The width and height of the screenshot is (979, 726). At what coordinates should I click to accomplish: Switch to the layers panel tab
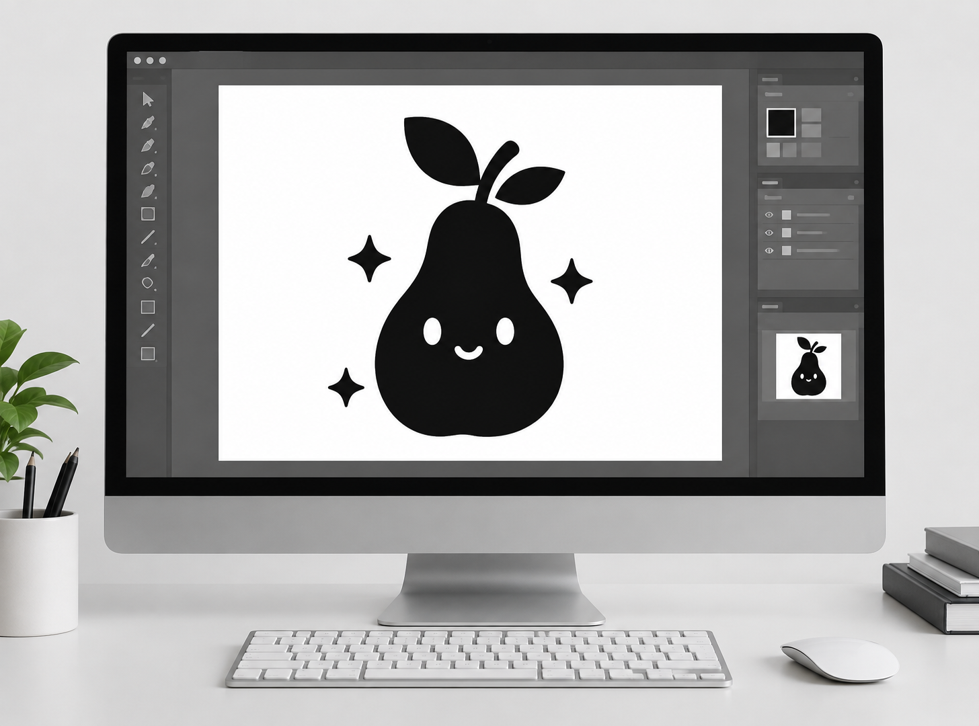click(770, 183)
